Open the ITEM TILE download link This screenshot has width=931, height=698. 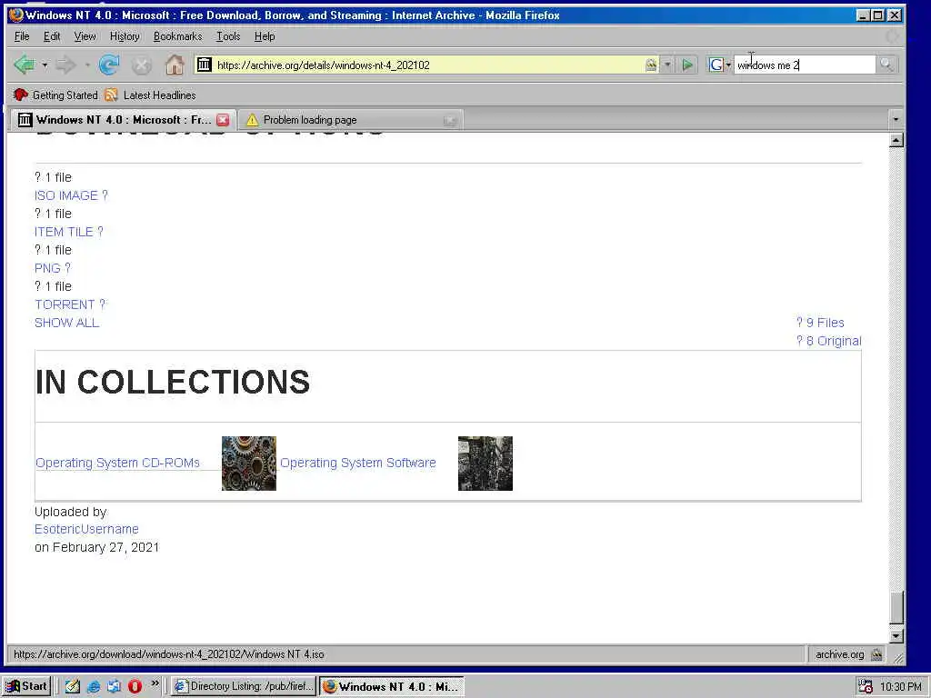(69, 232)
